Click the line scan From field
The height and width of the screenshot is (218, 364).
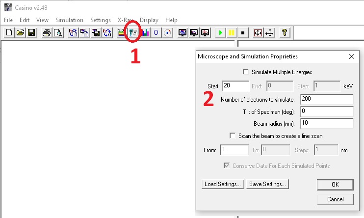[x=234, y=150]
